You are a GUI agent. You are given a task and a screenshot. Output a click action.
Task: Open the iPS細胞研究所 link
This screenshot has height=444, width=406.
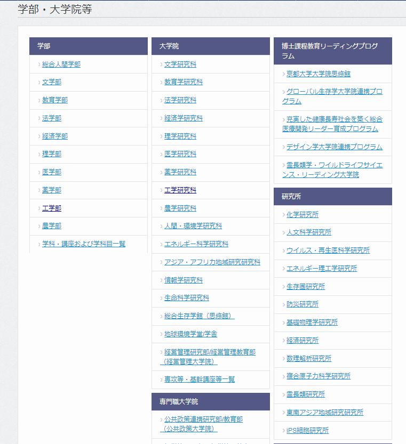tap(307, 431)
